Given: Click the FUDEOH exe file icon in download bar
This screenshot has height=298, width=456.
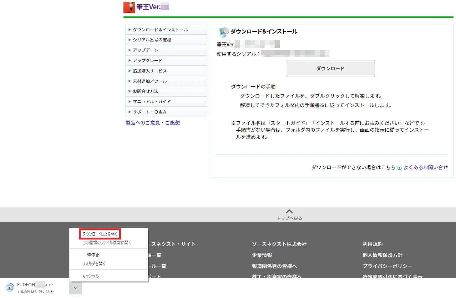Looking at the screenshot, I should [x=10, y=288].
